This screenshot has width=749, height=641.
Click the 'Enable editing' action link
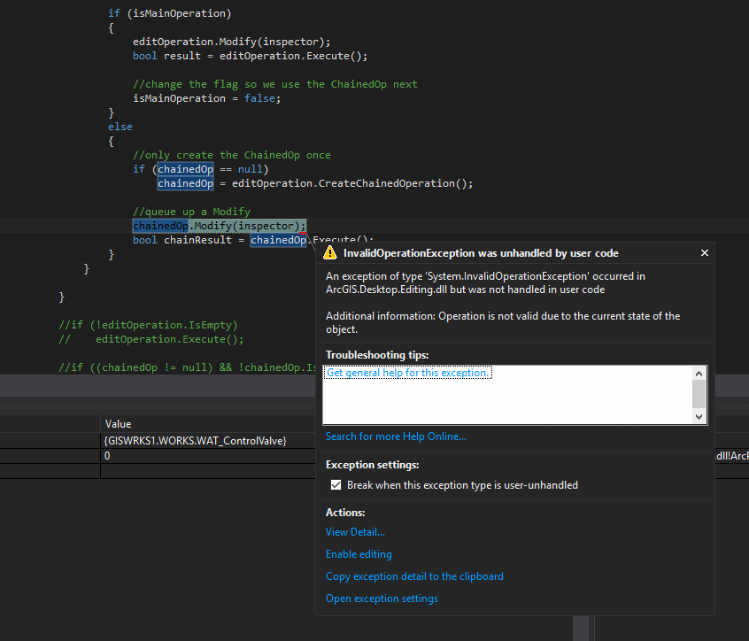point(359,554)
